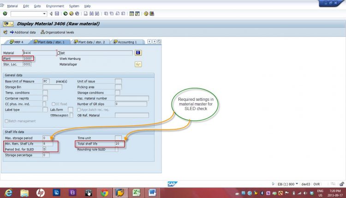Click the Next Page icon
The image size is (346, 198).
pyautogui.click(x=117, y=14)
